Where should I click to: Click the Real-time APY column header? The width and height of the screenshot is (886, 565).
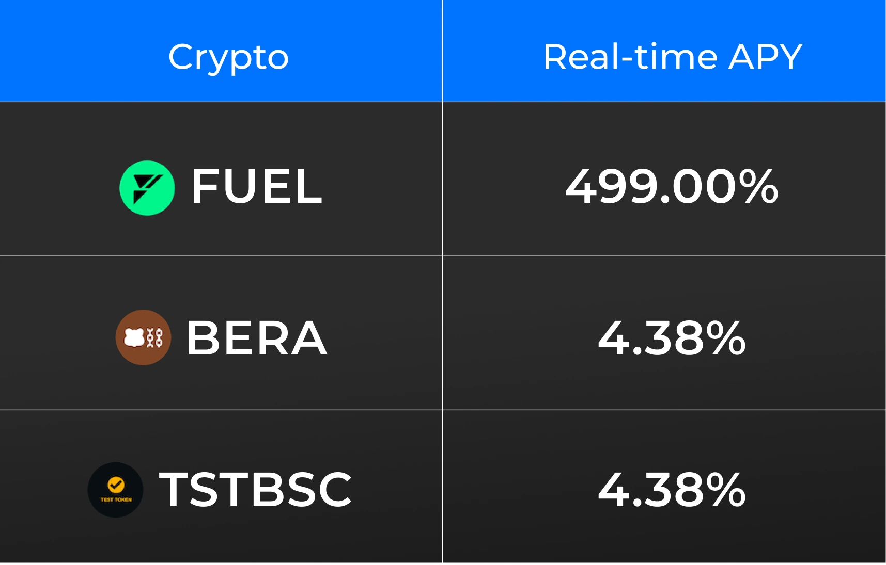click(672, 57)
